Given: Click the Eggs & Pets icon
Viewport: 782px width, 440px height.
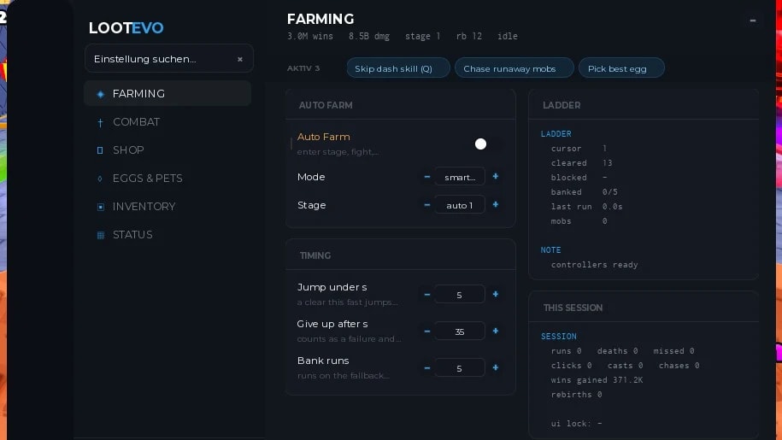Looking at the screenshot, I should coord(100,179).
